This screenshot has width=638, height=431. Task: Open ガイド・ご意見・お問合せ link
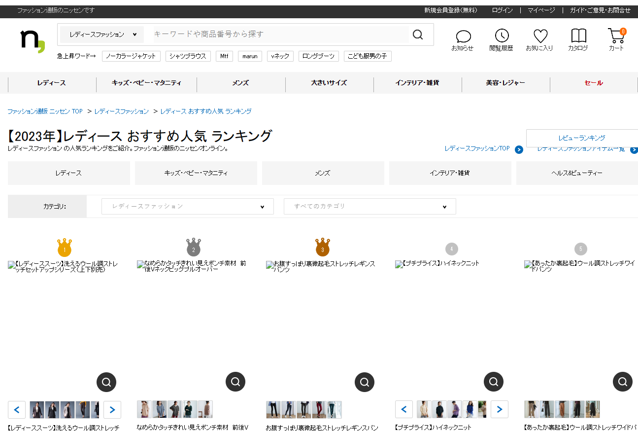click(x=600, y=10)
